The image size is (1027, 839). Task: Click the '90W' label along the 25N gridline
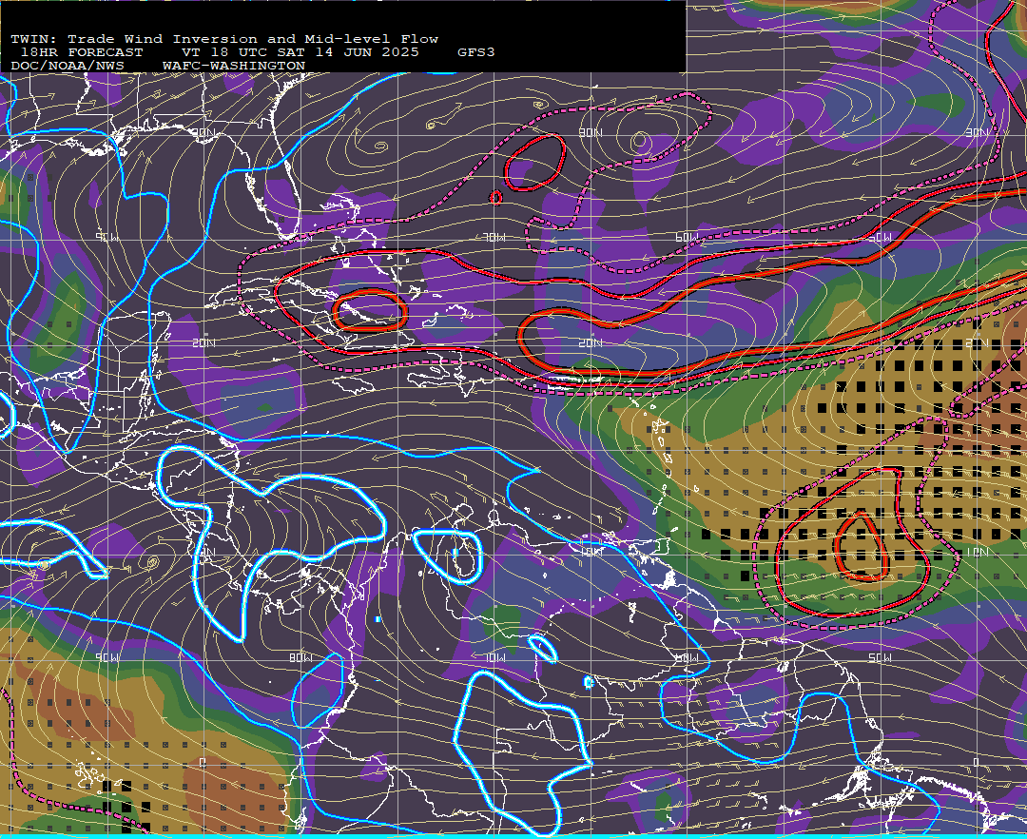(108, 237)
